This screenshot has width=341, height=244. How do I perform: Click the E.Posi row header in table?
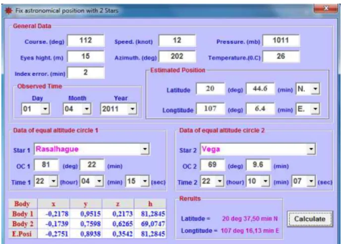click(x=23, y=234)
